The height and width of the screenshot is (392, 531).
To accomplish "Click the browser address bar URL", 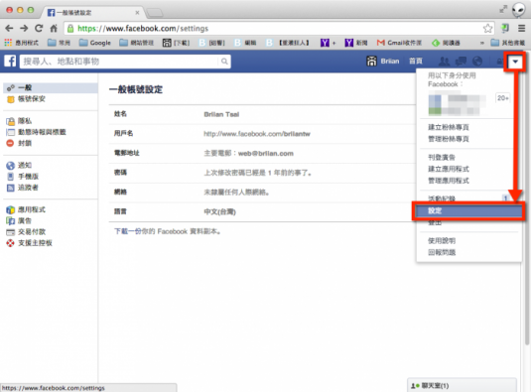I will pyautogui.click(x=143, y=29).
